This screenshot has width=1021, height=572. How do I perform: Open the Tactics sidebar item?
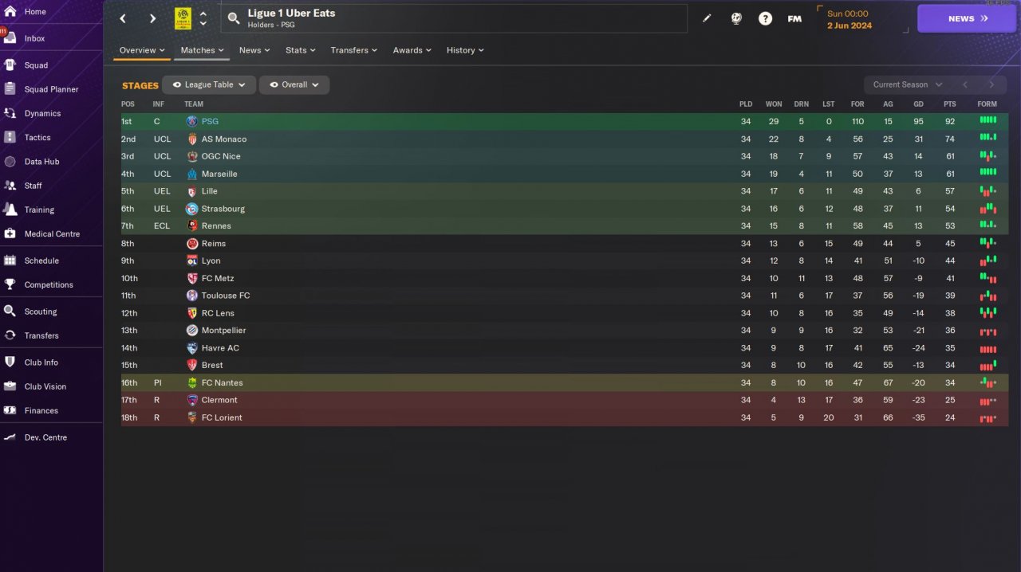pyautogui.click(x=37, y=138)
